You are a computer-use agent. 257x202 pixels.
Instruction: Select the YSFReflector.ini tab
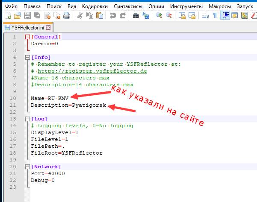coord(24,27)
